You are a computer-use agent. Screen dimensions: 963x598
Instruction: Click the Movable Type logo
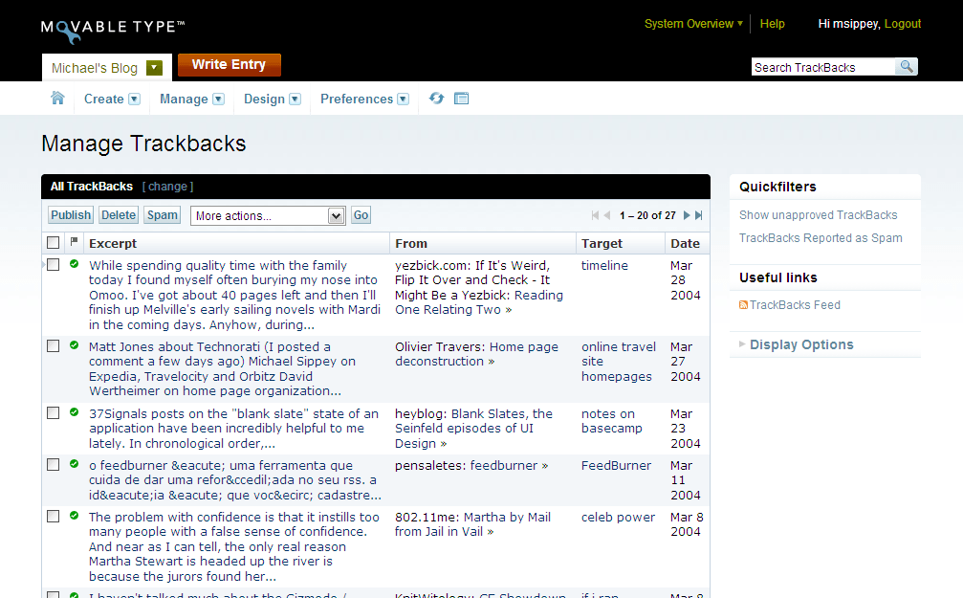(x=113, y=30)
